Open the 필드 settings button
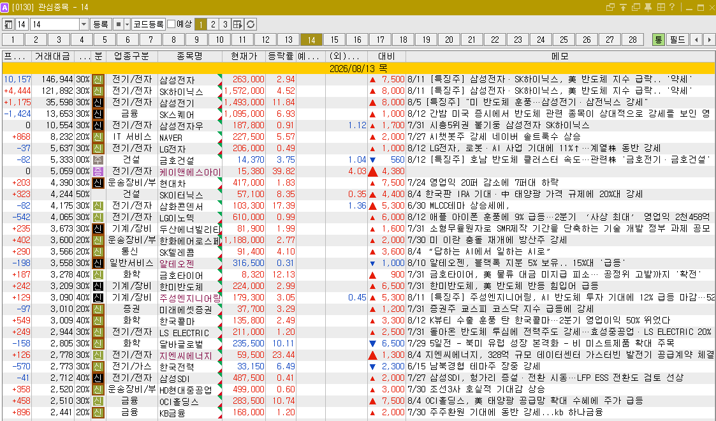The image size is (716, 421). [x=677, y=40]
